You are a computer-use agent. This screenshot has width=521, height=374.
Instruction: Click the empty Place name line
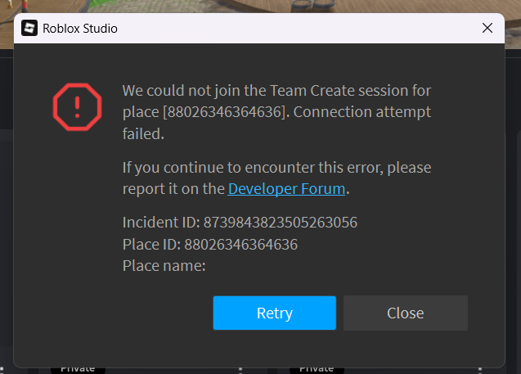(164, 266)
